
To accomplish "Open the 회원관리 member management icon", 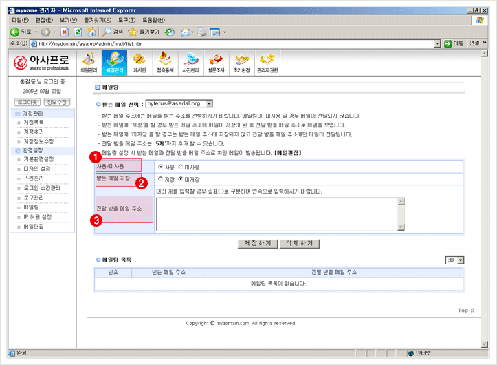I will (x=89, y=62).
